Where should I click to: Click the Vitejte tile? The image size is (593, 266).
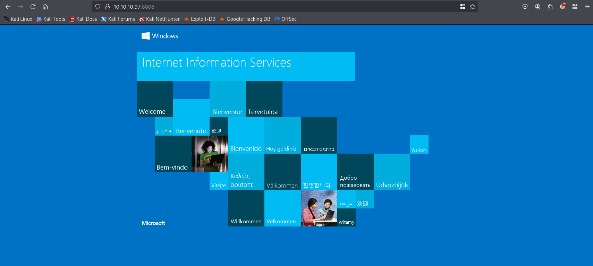click(x=219, y=181)
